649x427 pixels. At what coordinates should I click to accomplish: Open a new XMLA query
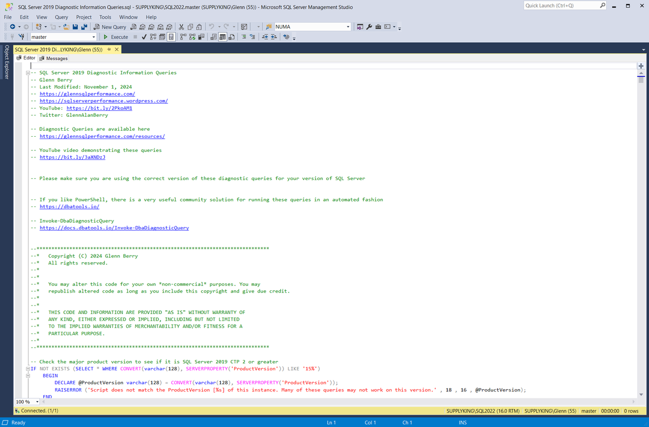[160, 26]
